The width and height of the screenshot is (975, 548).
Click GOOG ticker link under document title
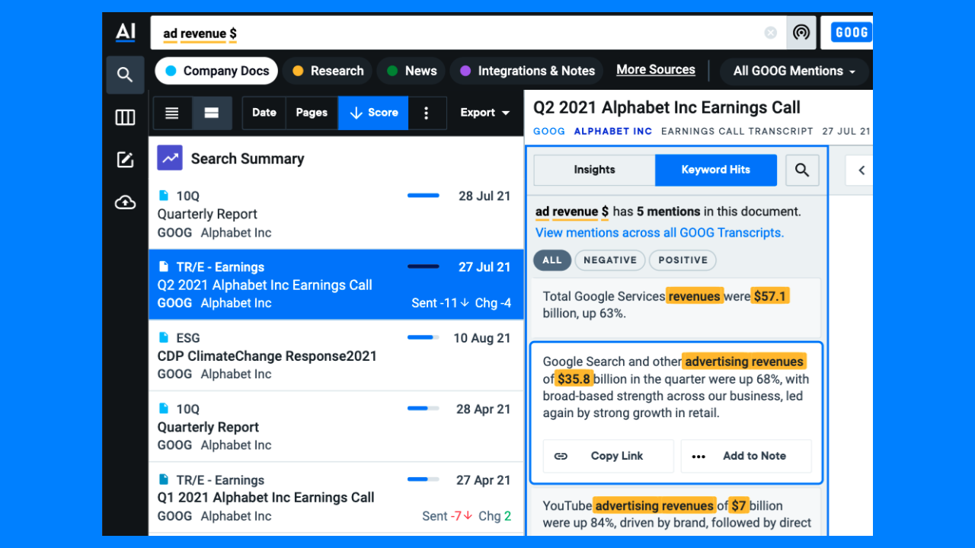coord(549,131)
